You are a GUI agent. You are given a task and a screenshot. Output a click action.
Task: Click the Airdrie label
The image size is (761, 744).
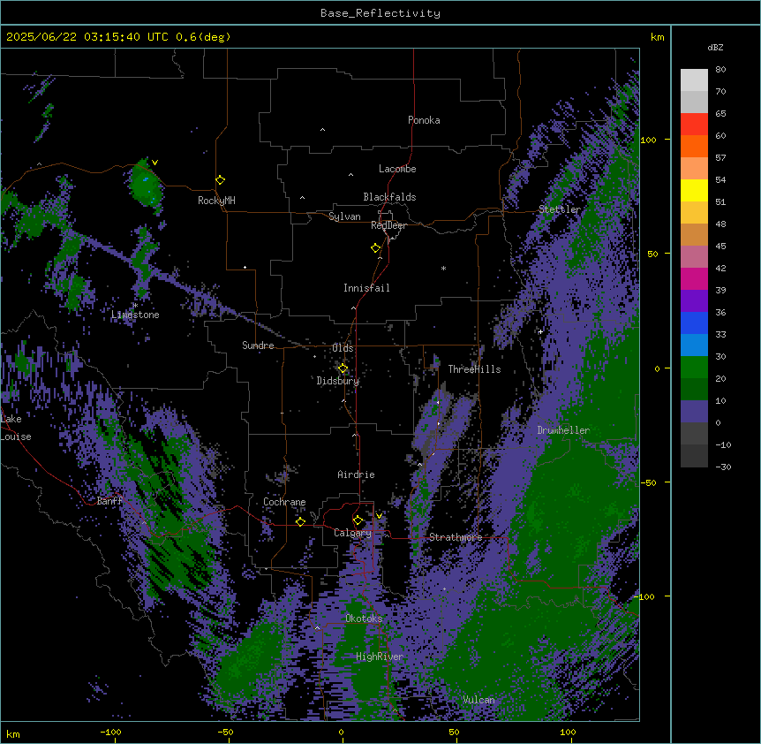pos(356,474)
